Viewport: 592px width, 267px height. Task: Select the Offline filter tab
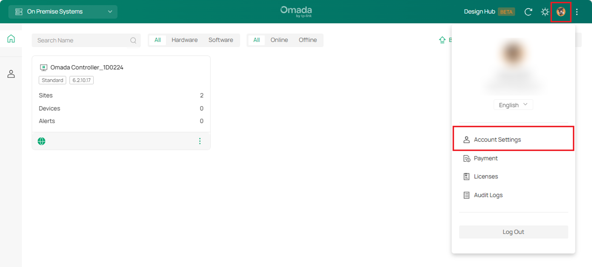[308, 40]
